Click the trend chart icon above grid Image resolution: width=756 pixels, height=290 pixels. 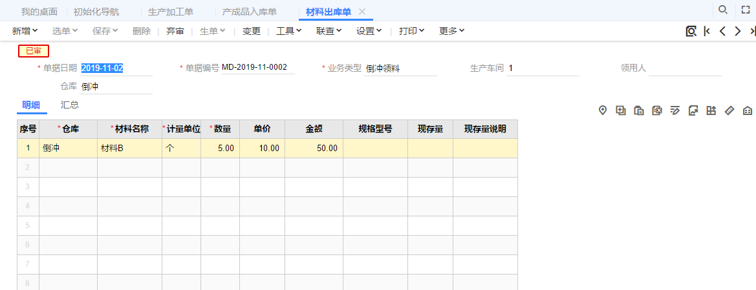tap(693, 110)
